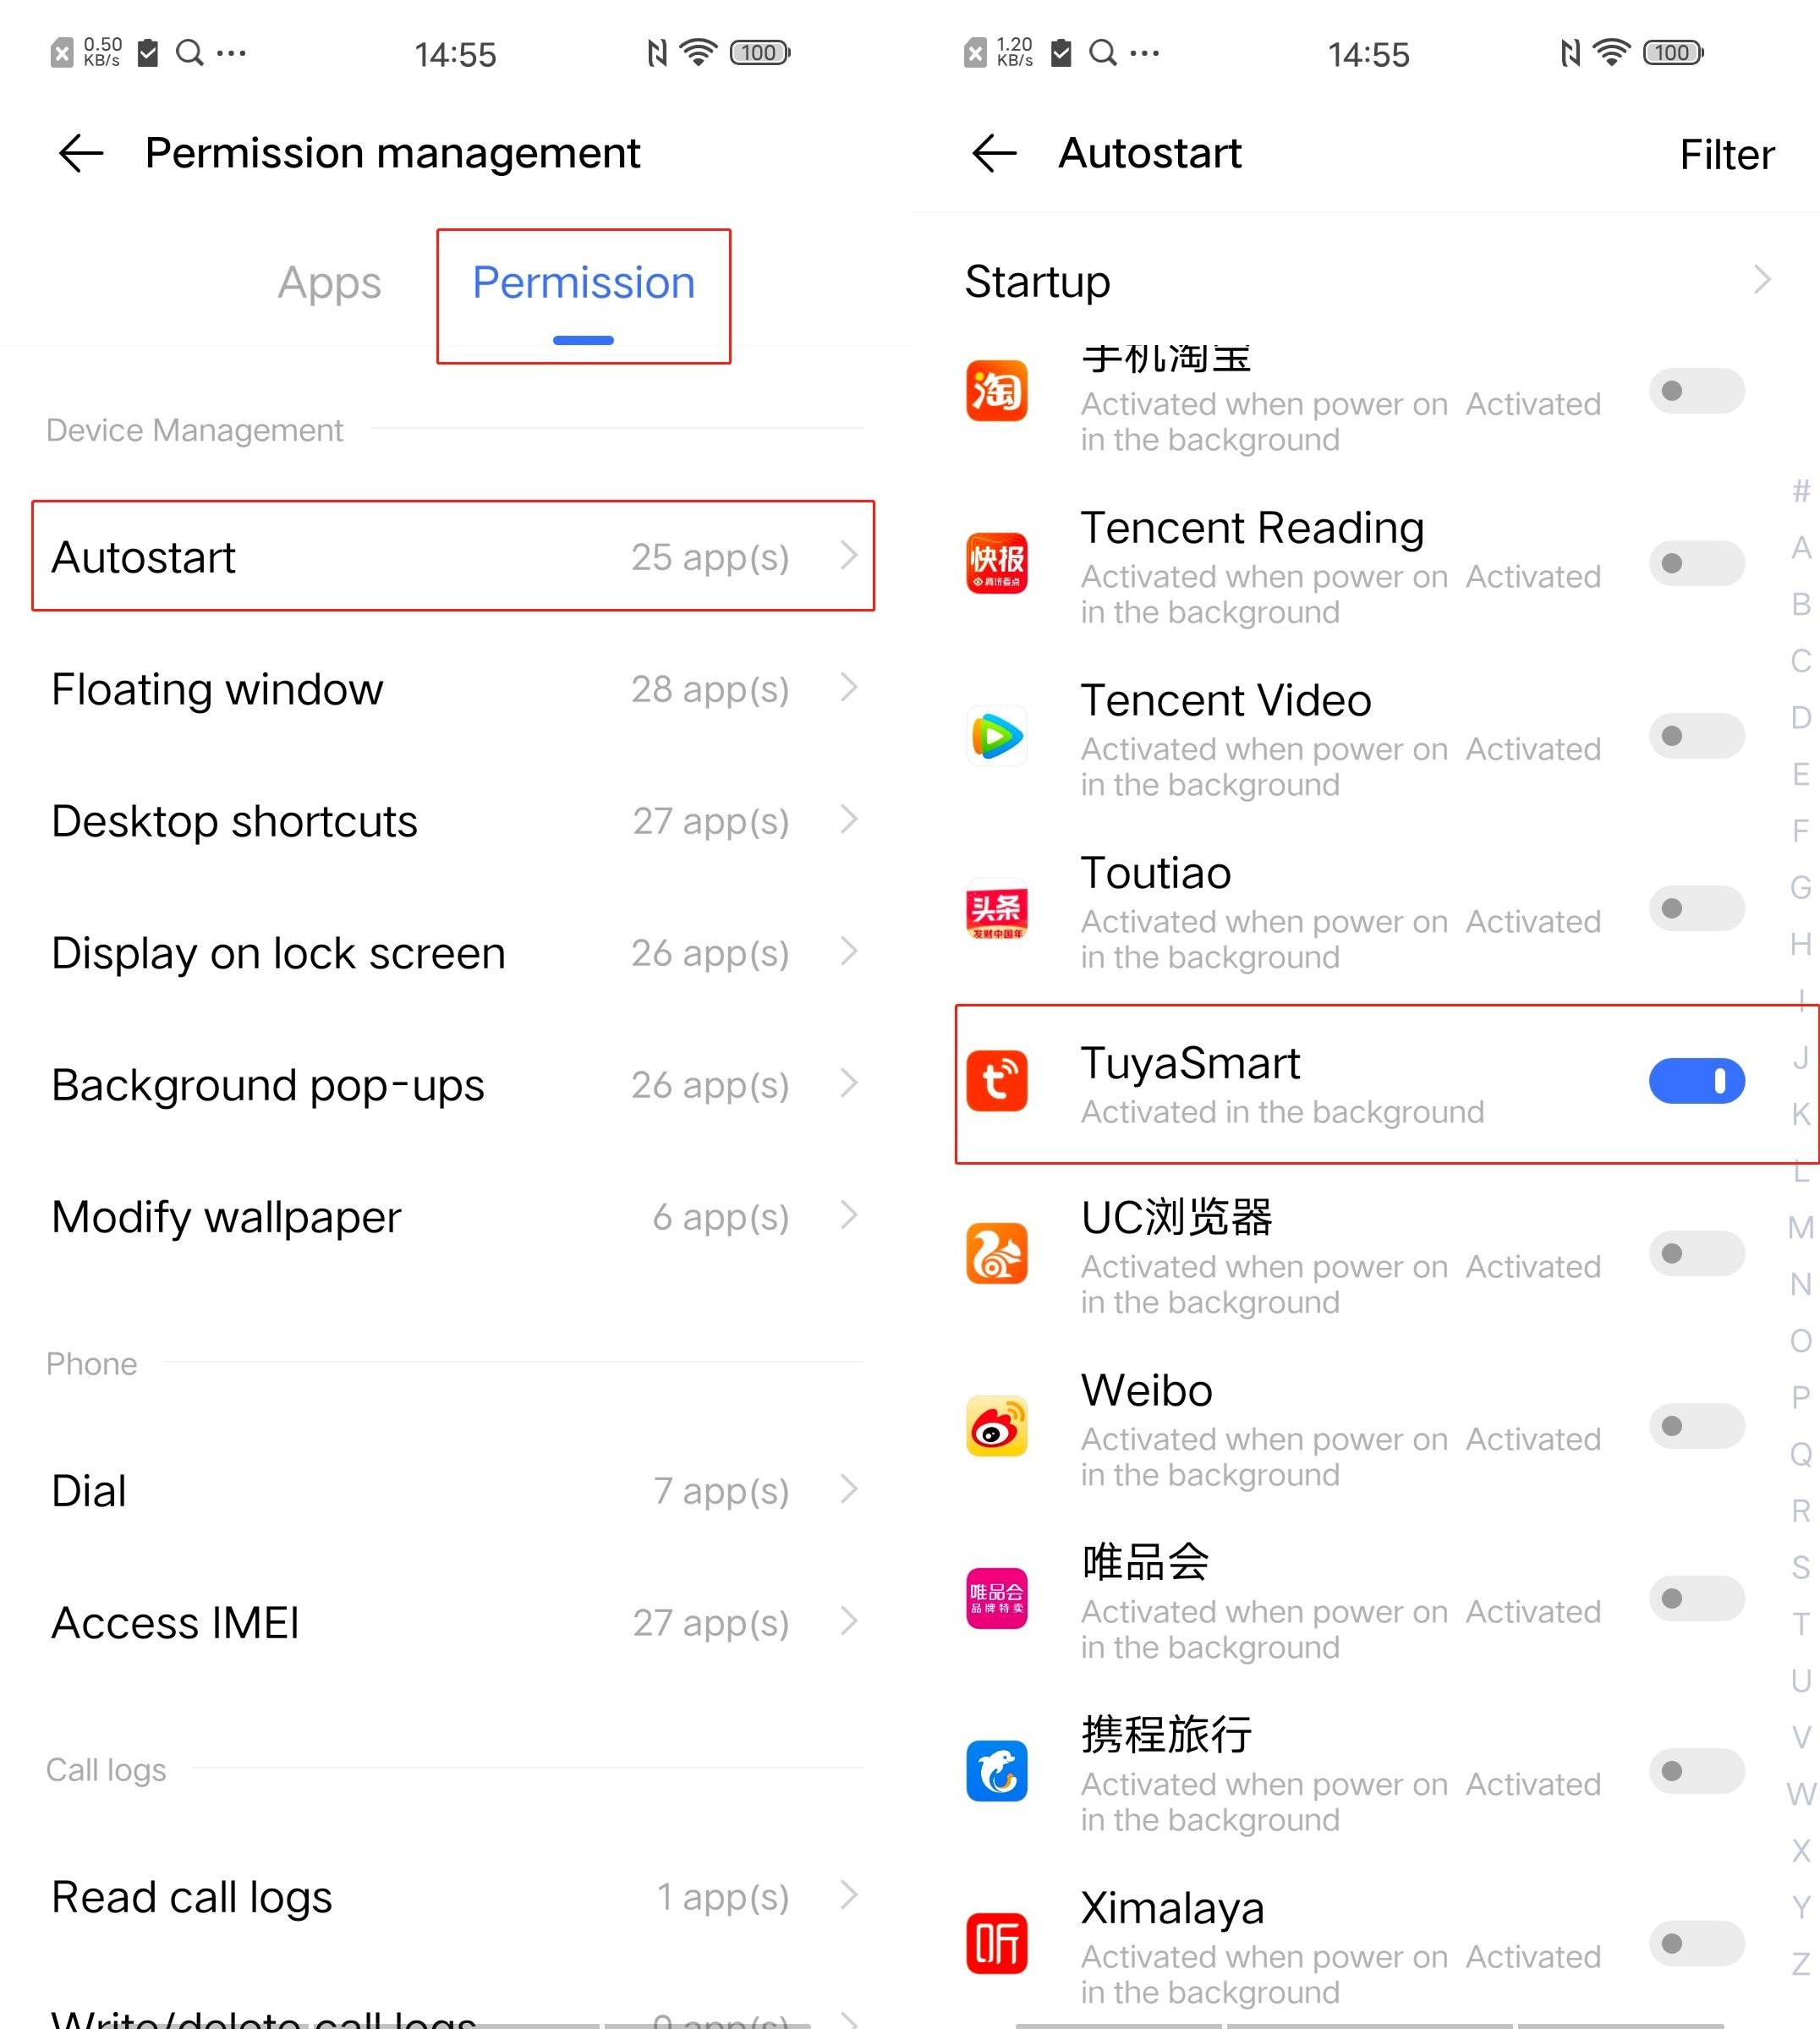Tap the Toutiao app icon
Image resolution: width=1820 pixels, height=2029 pixels.
[997, 909]
